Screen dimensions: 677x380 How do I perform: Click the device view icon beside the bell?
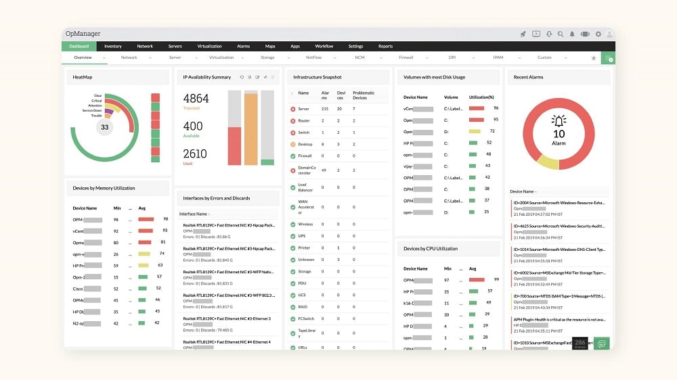(x=585, y=34)
